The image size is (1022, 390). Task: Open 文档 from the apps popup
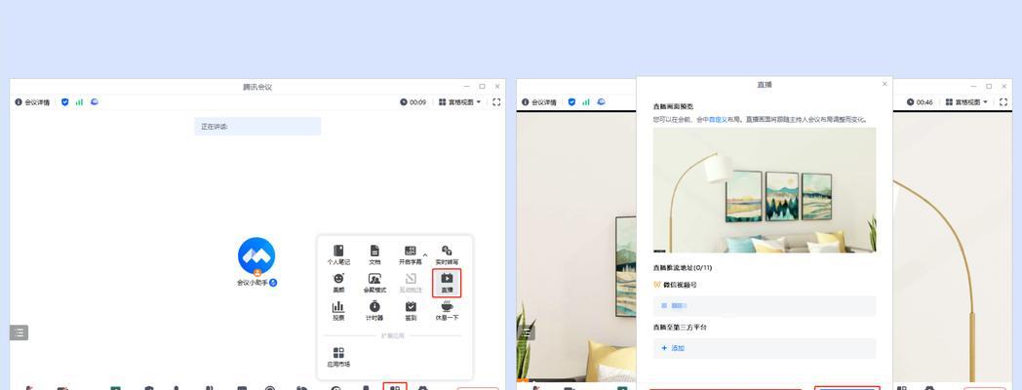(374, 255)
